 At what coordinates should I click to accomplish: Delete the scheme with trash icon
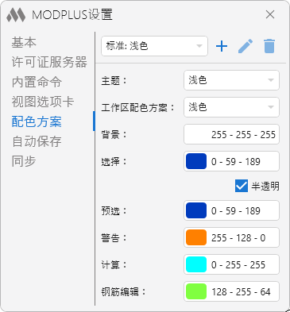click(x=269, y=46)
